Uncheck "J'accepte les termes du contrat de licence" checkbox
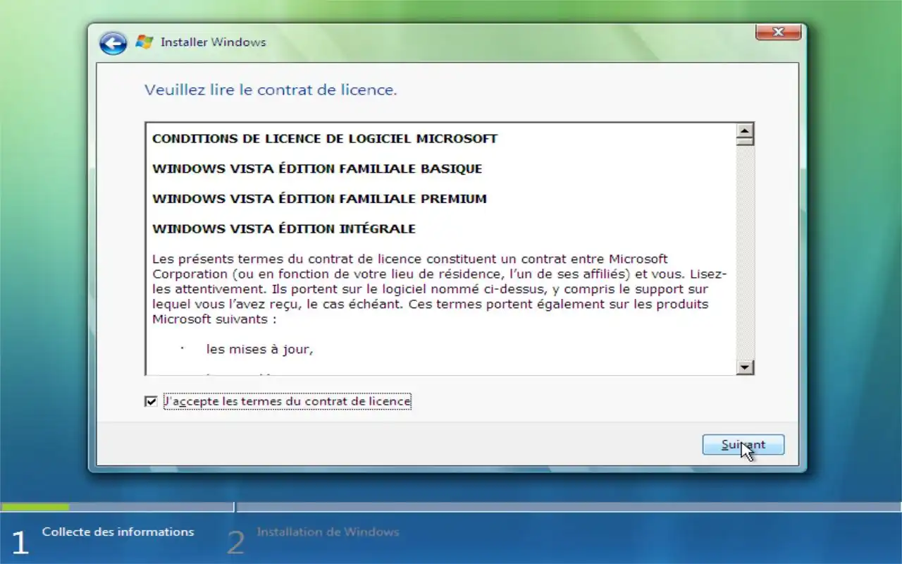 [x=151, y=401]
